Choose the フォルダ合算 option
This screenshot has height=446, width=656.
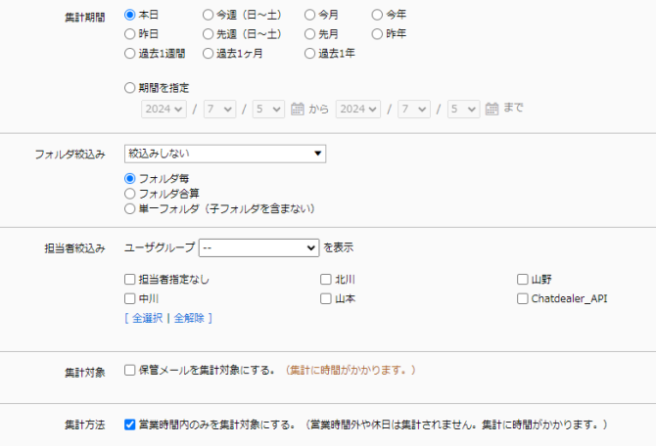pyautogui.click(x=130, y=194)
